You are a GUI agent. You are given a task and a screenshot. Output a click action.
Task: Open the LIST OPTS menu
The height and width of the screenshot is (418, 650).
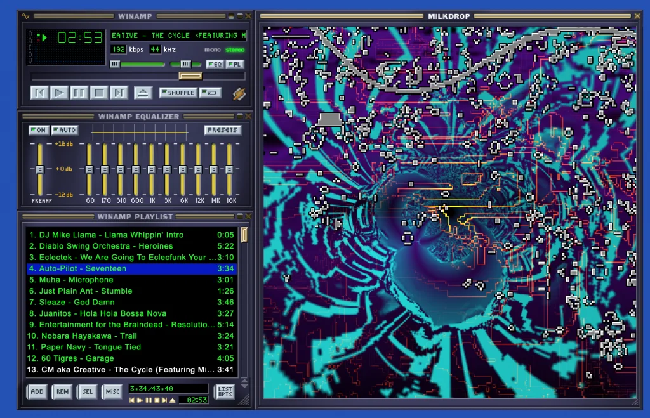(225, 391)
